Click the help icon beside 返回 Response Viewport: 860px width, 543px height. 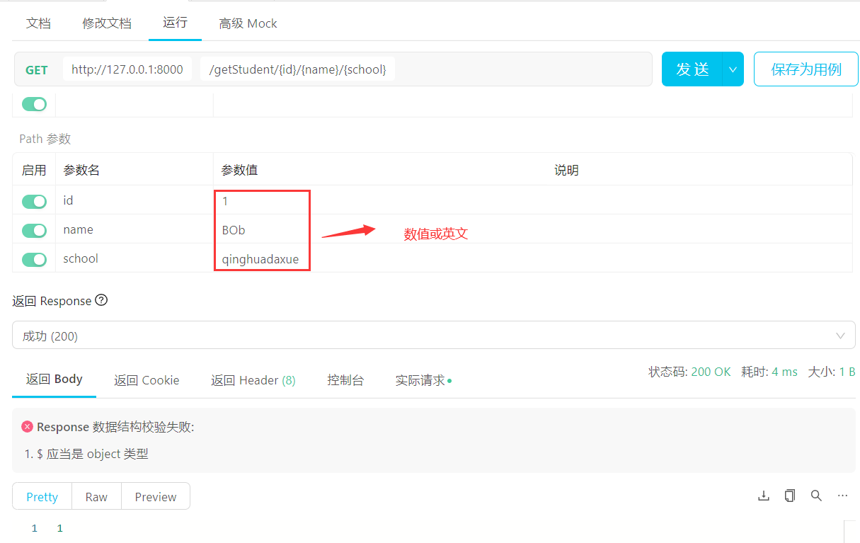tap(101, 300)
